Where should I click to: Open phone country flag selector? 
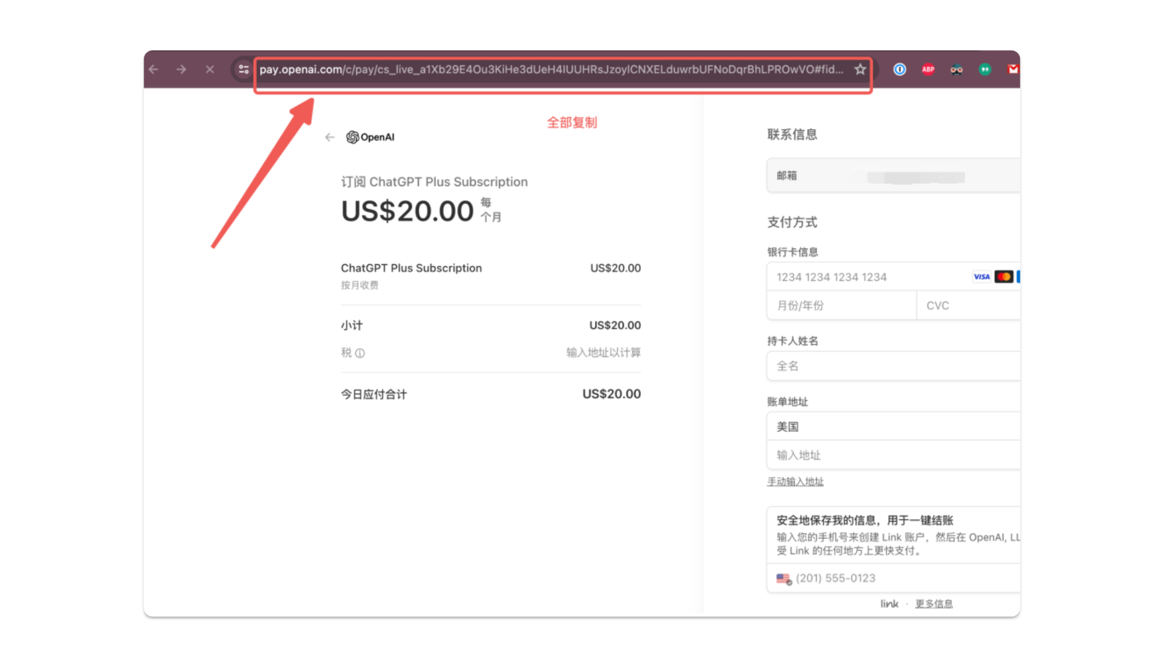pos(784,579)
